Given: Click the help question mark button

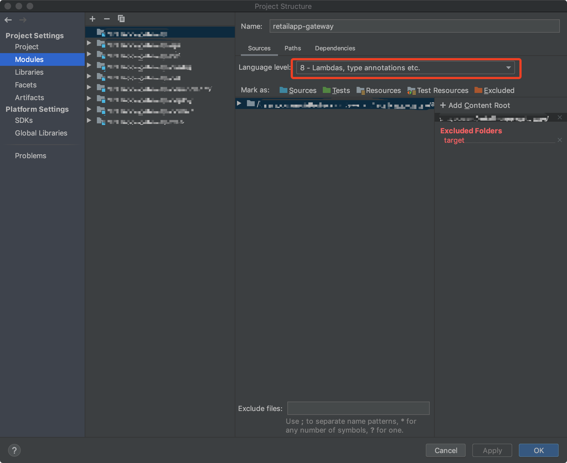Looking at the screenshot, I should click(14, 450).
